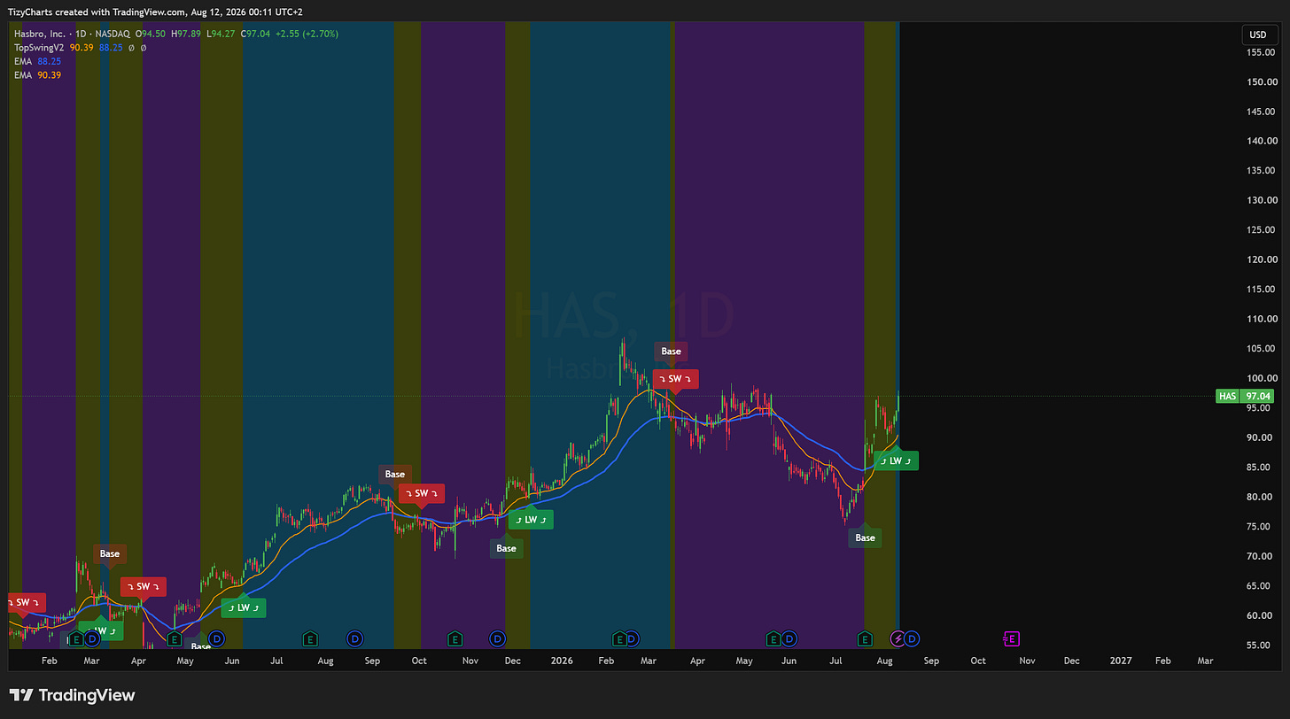Open the upcoming magenta earnings marker in October 2026
The image size is (1290, 719).
pyautogui.click(x=1010, y=638)
